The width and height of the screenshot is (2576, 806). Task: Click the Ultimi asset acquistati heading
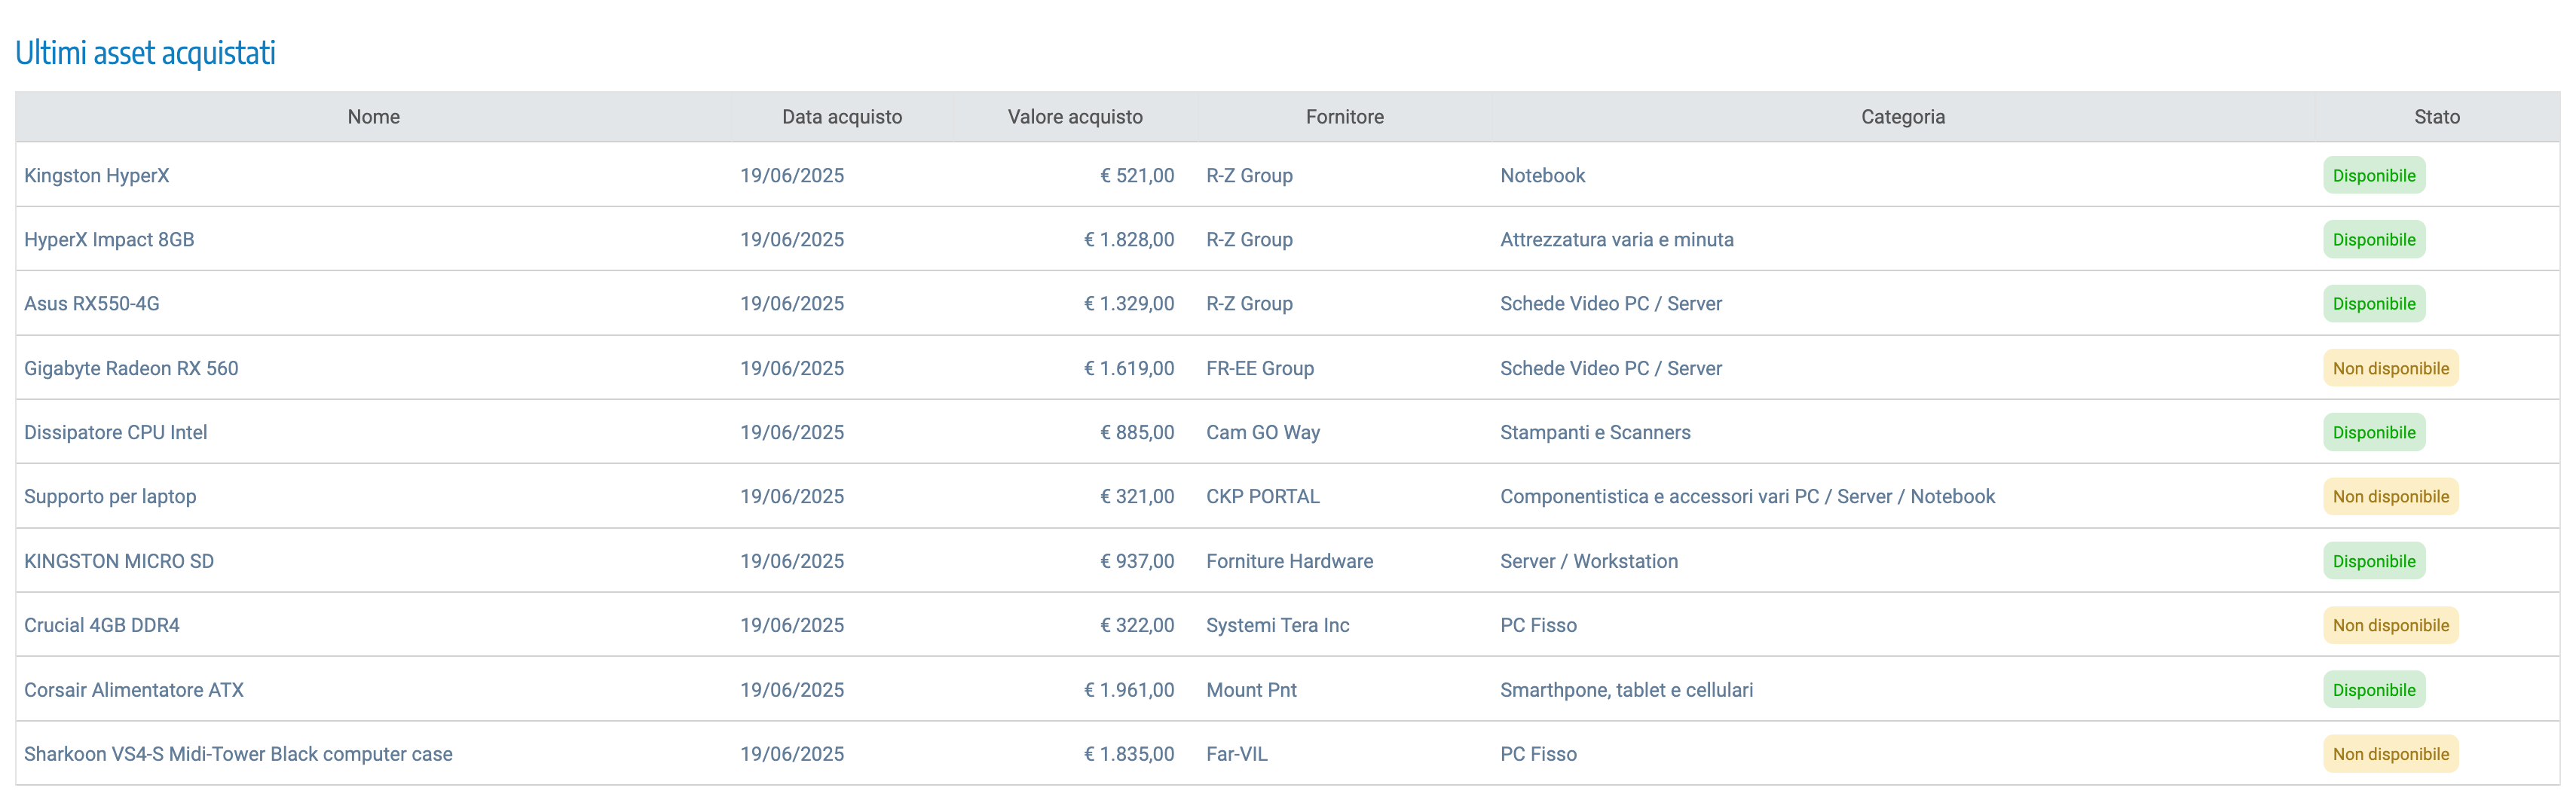click(x=145, y=52)
